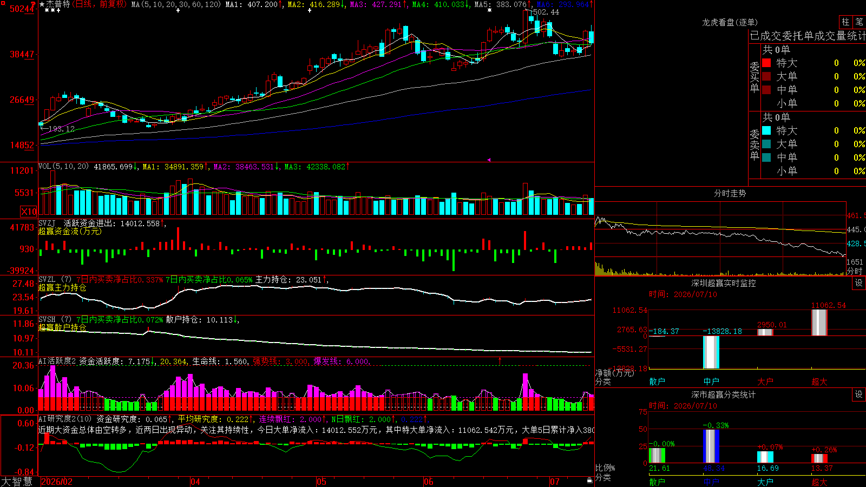This screenshot has width=866, height=487.
Task: Click the AI研究度2(10) indicator name
Action: point(65,419)
